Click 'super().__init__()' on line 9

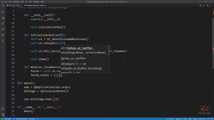(x=45, y=19)
